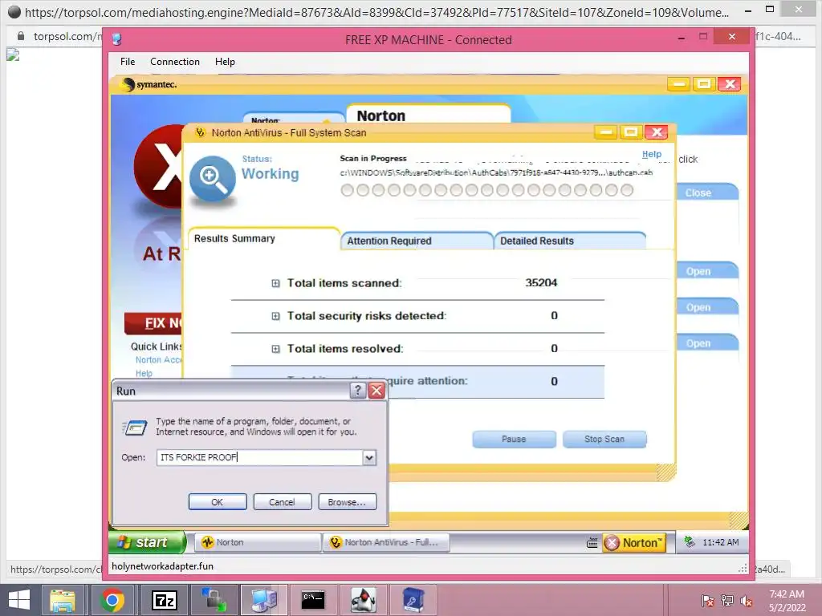Select the Norton taskbar button in XP
The height and width of the screenshot is (616, 822).
258,542
